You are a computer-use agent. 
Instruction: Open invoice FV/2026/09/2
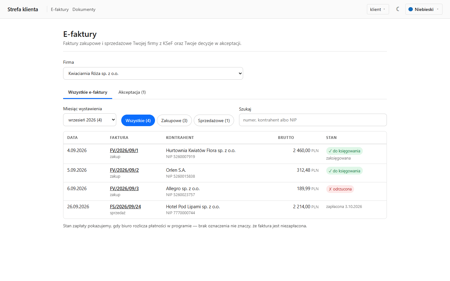[x=124, y=170]
